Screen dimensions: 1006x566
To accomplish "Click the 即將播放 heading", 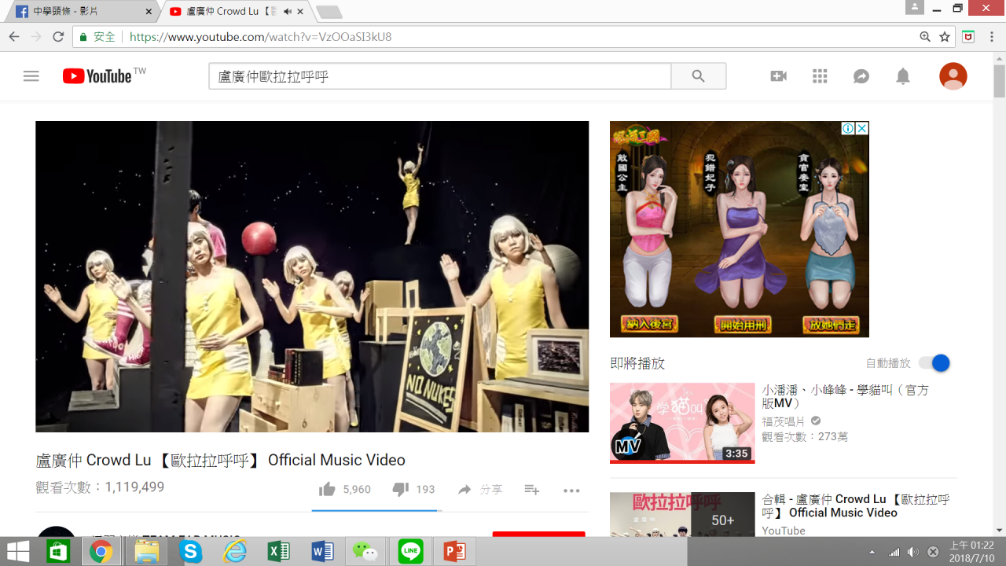I will [637, 363].
